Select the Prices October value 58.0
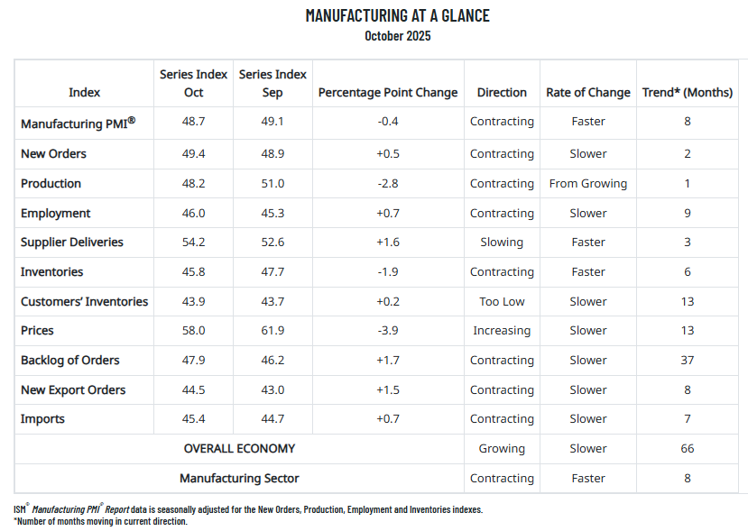This screenshot has width=748, height=531. click(x=193, y=331)
